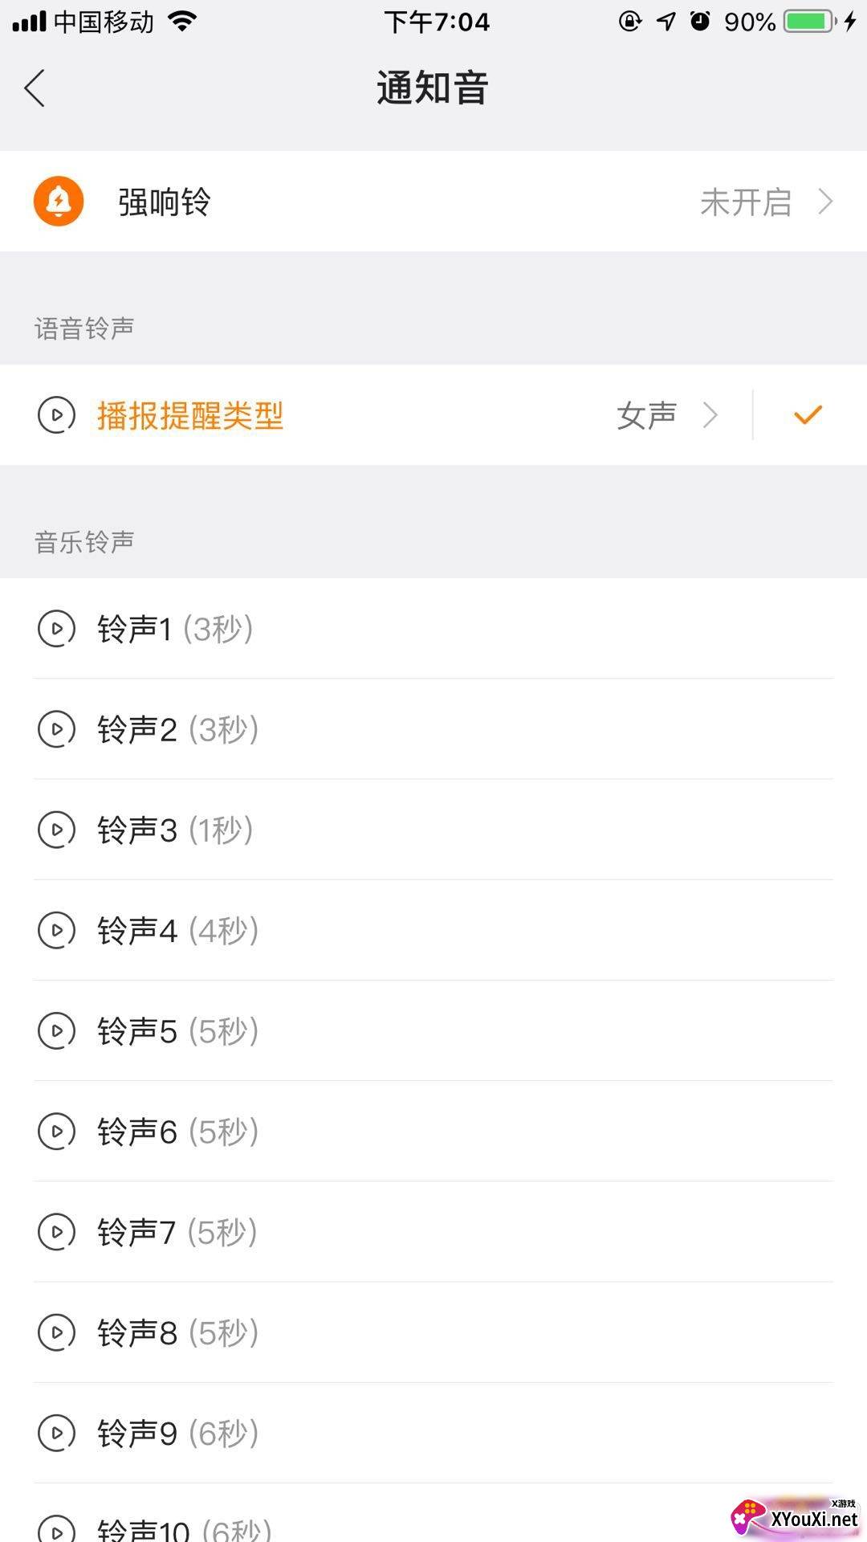
Task: Play preview of 铃声3
Action: pyautogui.click(x=57, y=830)
